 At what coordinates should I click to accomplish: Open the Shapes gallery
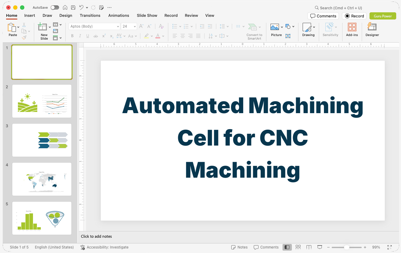[290, 27]
